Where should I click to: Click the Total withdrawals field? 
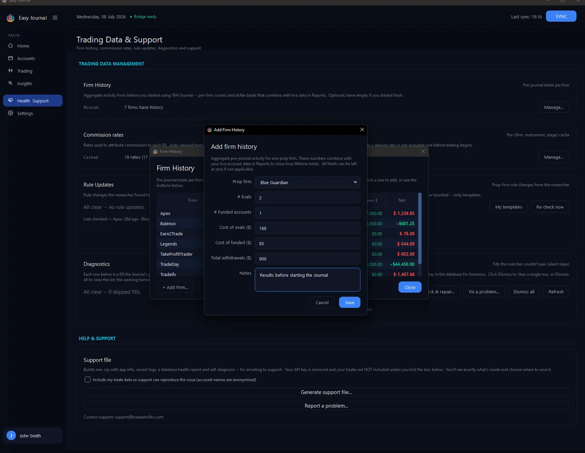(x=308, y=259)
